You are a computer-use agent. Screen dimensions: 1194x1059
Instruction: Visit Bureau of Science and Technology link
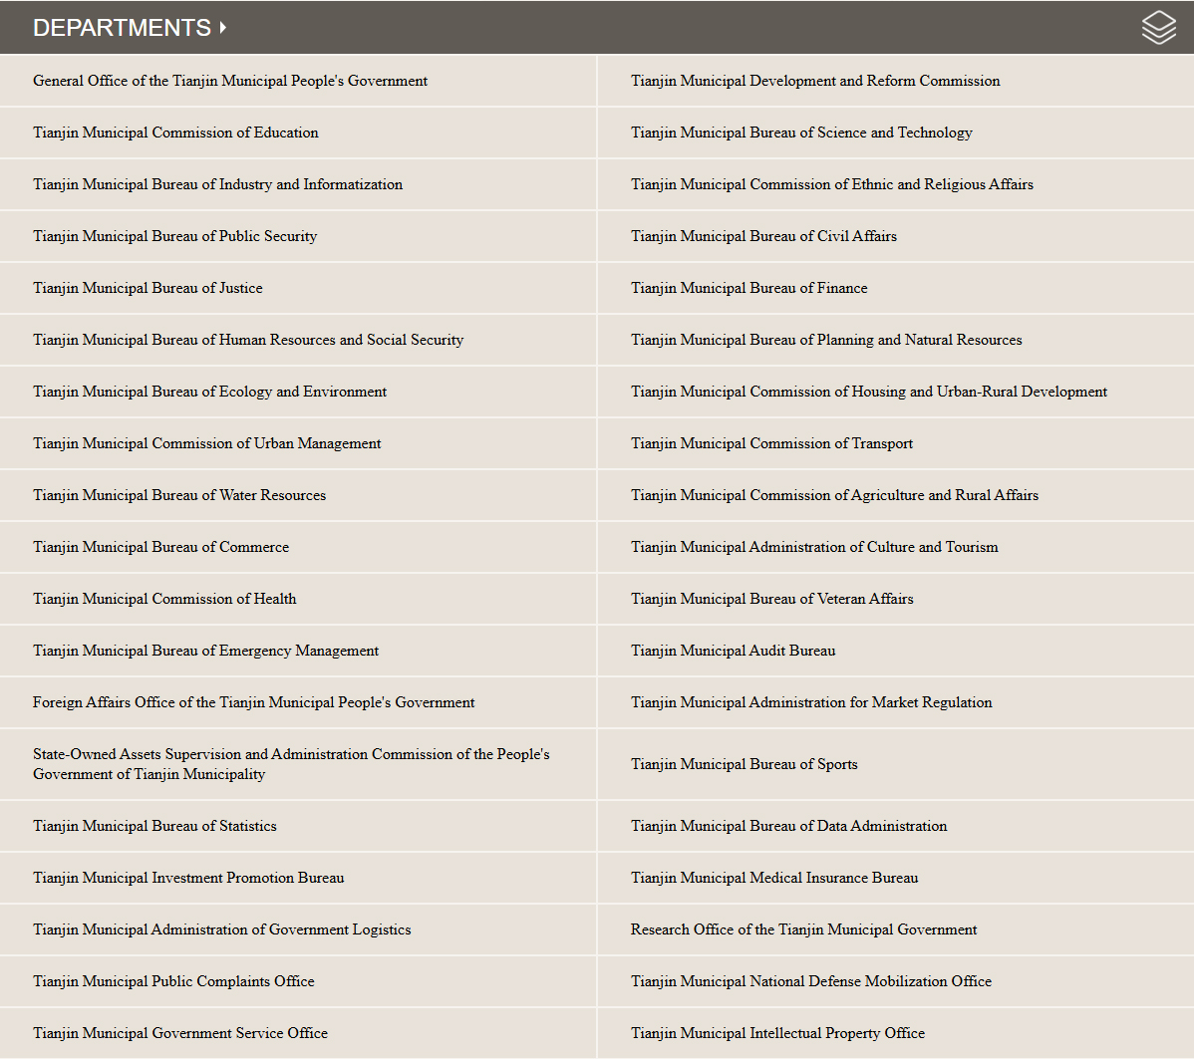pyautogui.click(x=801, y=132)
